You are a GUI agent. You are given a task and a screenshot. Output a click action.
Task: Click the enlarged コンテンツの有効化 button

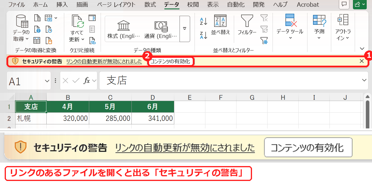click(308, 148)
